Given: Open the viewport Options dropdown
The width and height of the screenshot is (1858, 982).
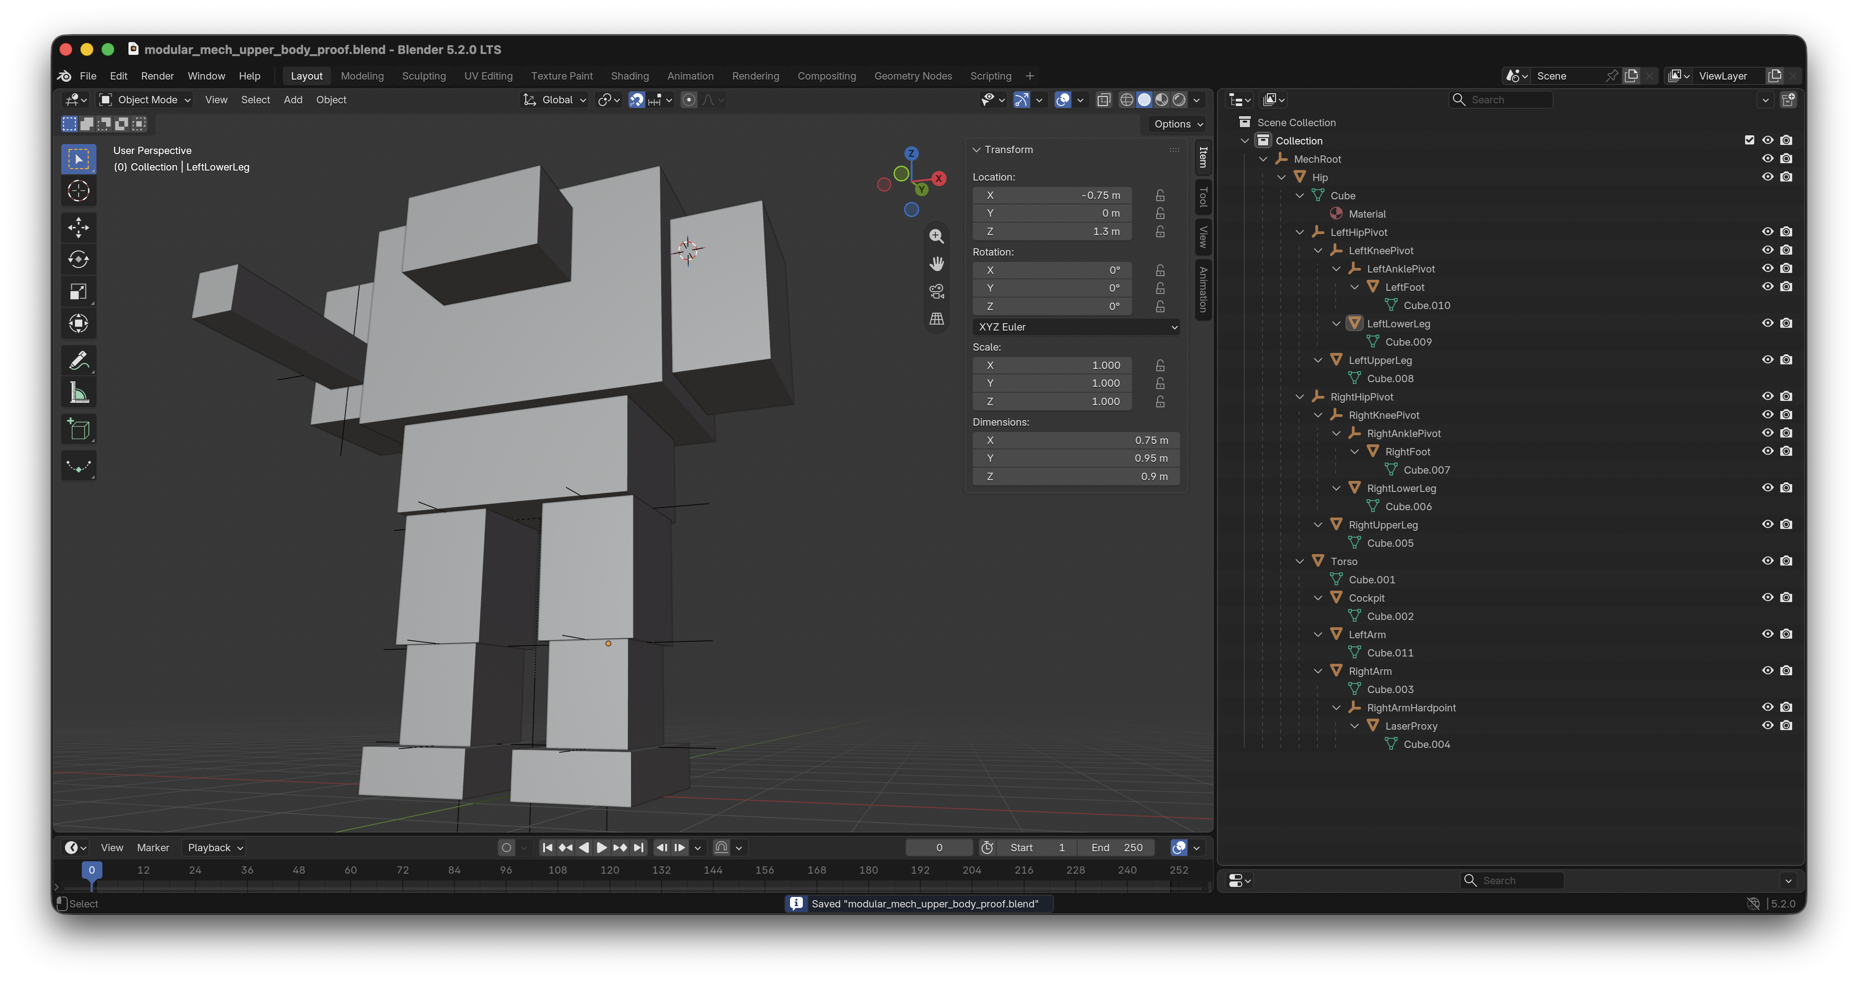Looking at the screenshot, I should tap(1179, 124).
